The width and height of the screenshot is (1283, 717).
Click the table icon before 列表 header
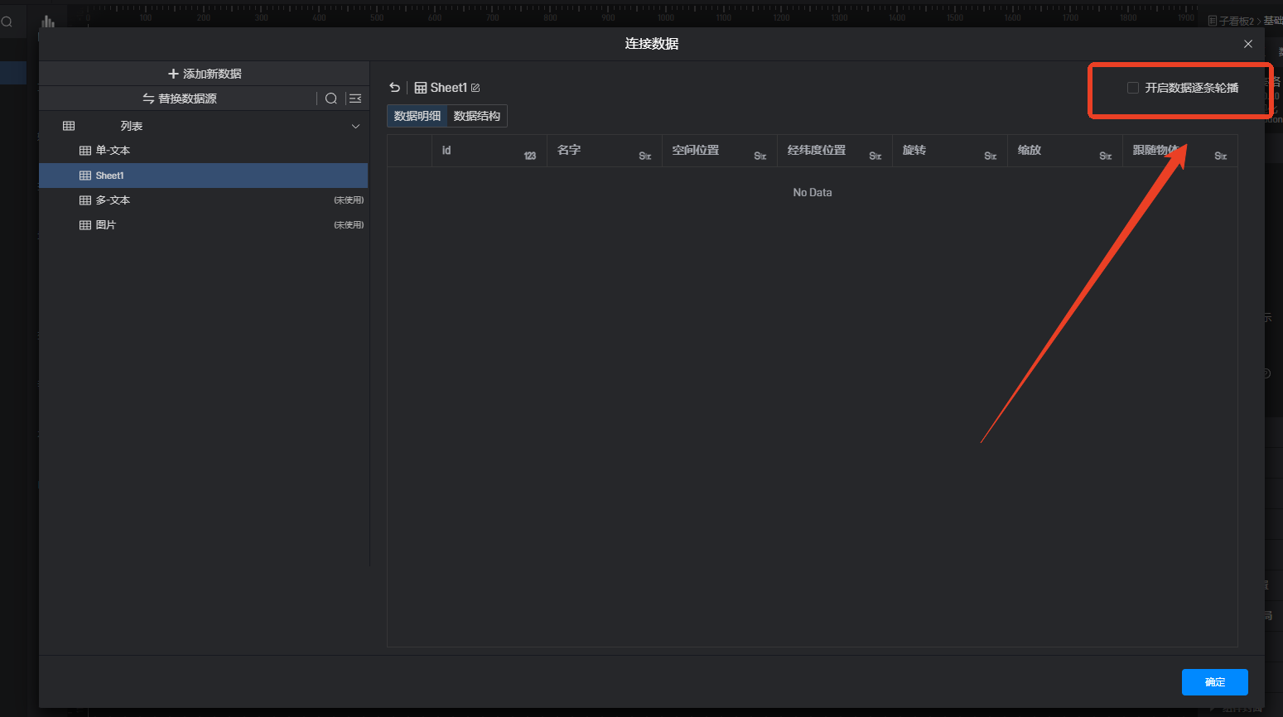(69, 126)
